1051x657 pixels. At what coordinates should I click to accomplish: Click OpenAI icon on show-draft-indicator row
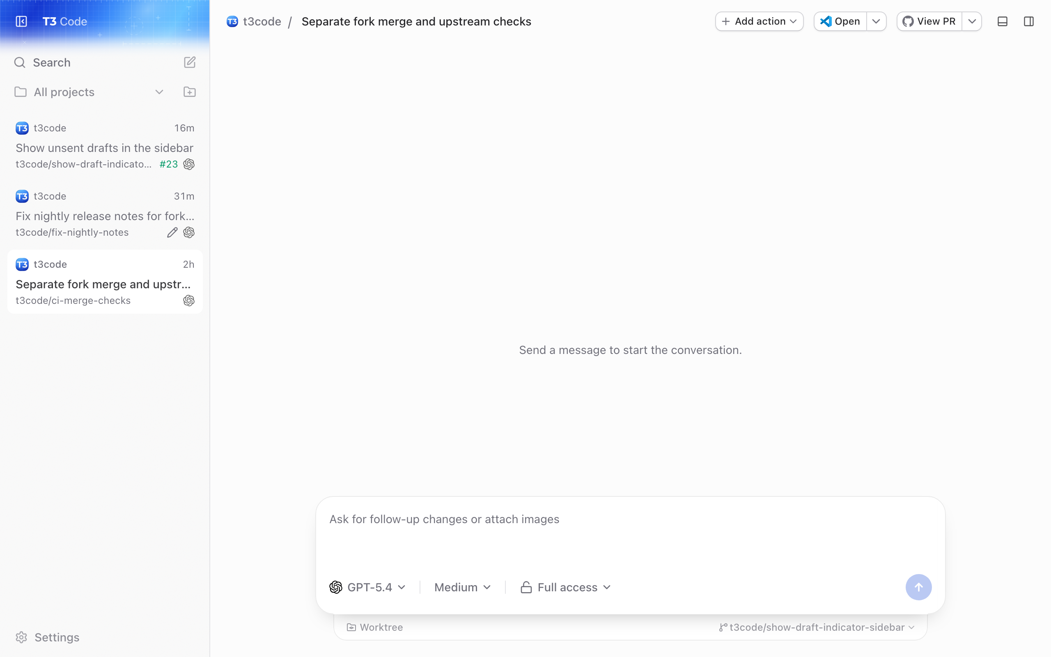pos(189,164)
